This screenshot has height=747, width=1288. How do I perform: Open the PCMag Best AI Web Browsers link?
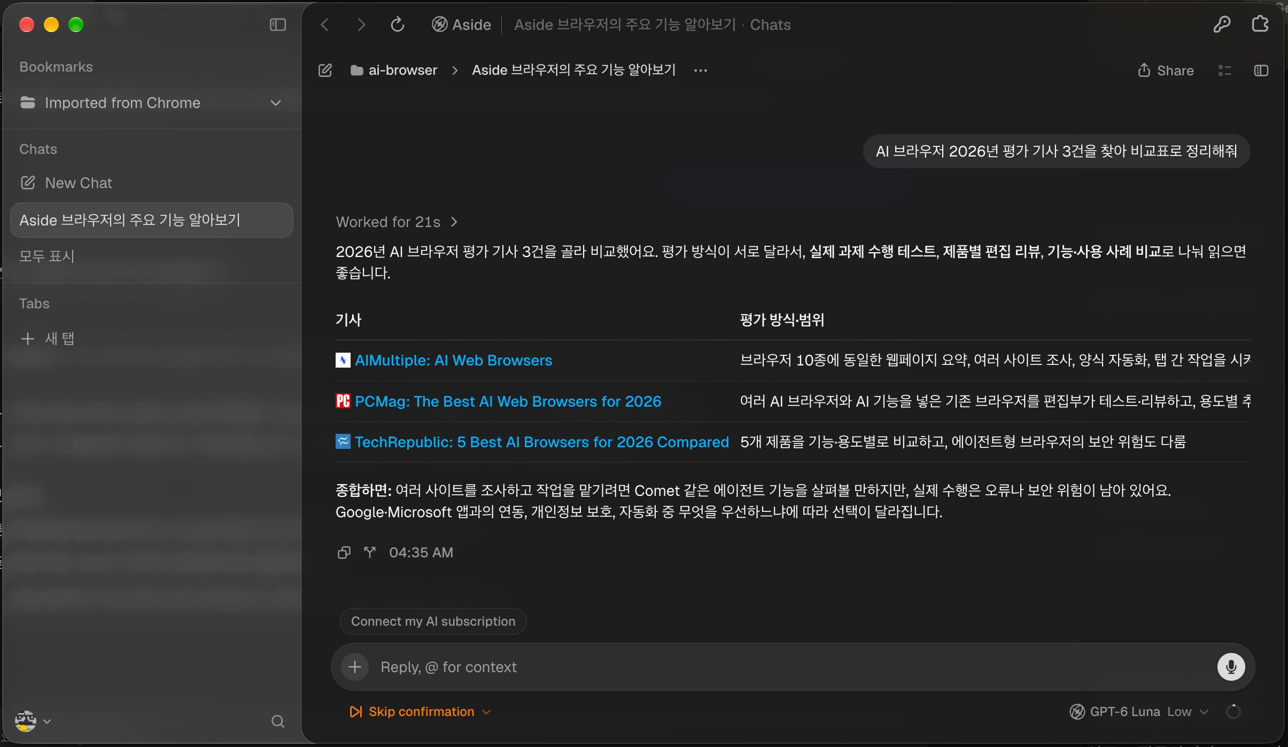[508, 401]
